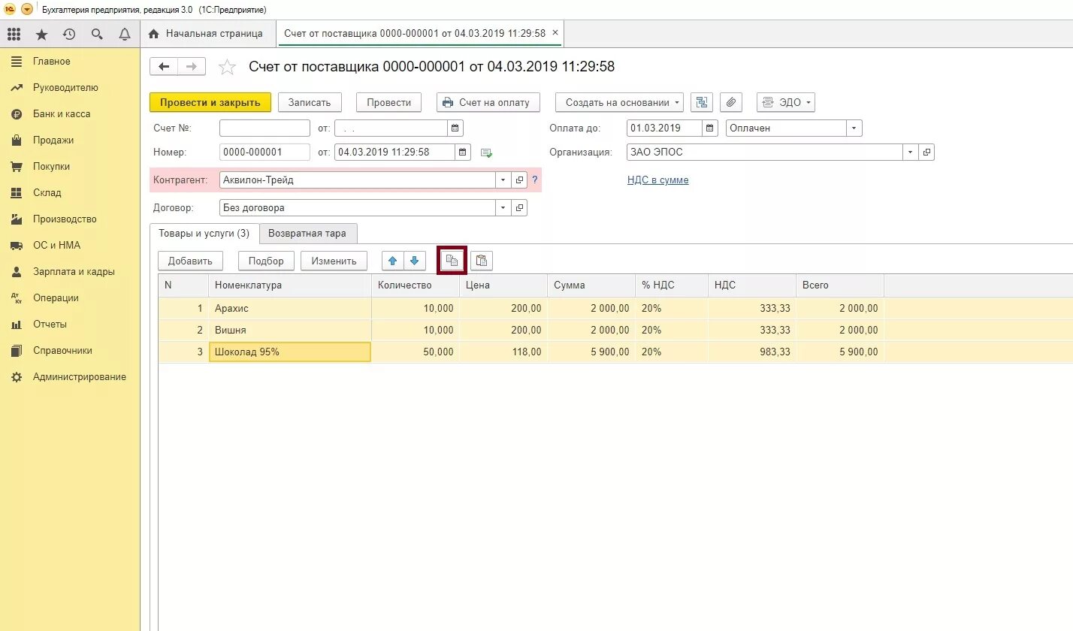This screenshot has height=631, width=1073.
Task: Switch to Возвратная тара tab
Action: pyautogui.click(x=307, y=234)
